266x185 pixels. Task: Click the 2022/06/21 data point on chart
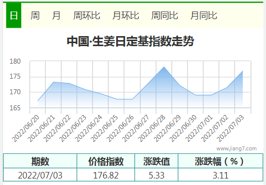54,82
